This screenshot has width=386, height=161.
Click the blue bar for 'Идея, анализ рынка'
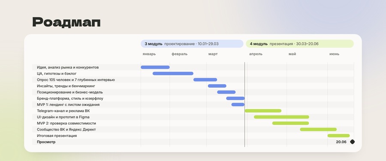[x=155, y=67]
